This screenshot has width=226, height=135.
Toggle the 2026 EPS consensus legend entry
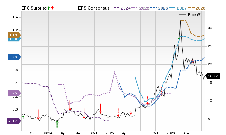pyautogui.click(x=159, y=8)
